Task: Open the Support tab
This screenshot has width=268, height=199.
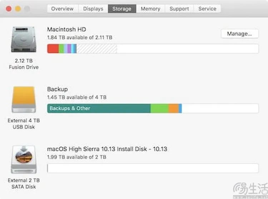Action: [x=179, y=9]
